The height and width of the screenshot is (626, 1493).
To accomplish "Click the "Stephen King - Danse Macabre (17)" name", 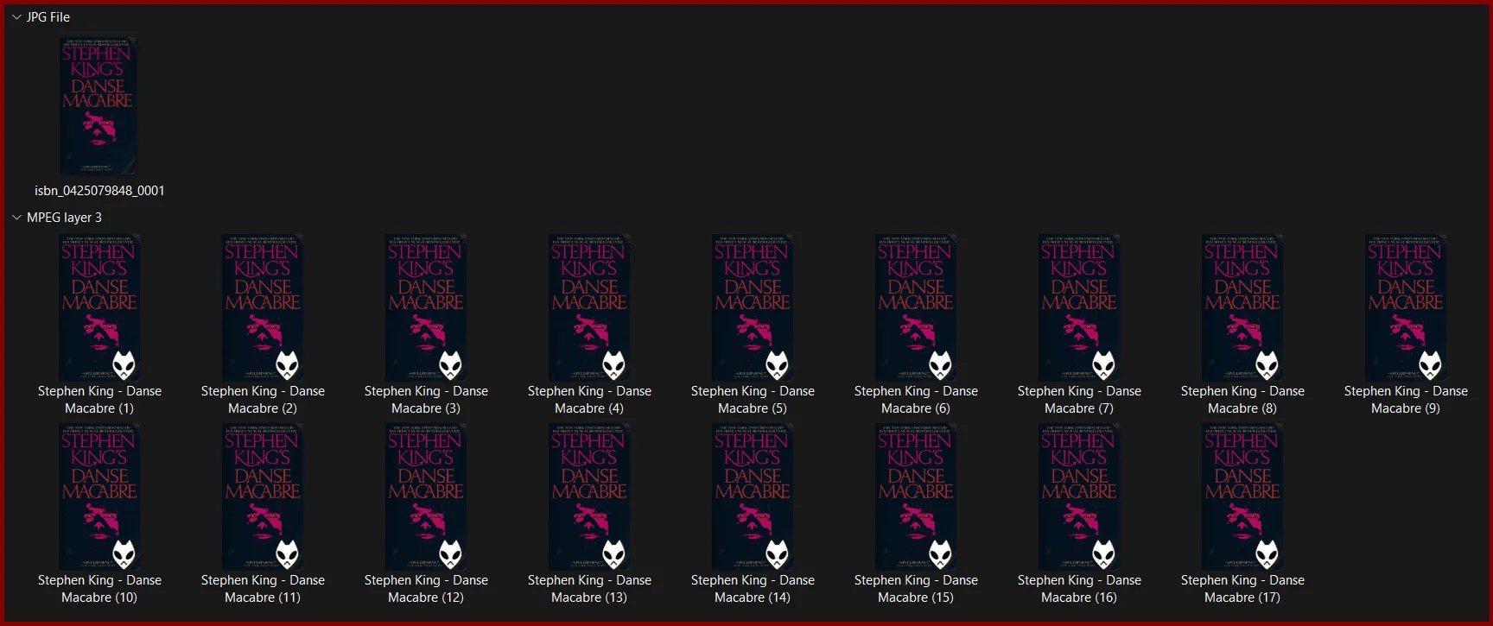I will [1242, 589].
